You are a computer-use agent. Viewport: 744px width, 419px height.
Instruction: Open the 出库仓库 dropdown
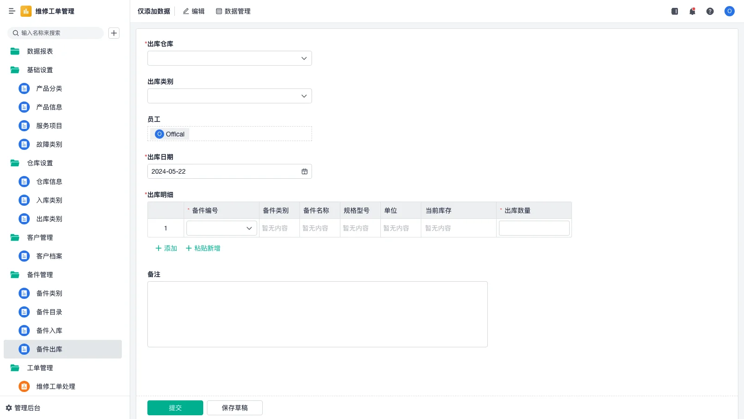pyautogui.click(x=230, y=58)
